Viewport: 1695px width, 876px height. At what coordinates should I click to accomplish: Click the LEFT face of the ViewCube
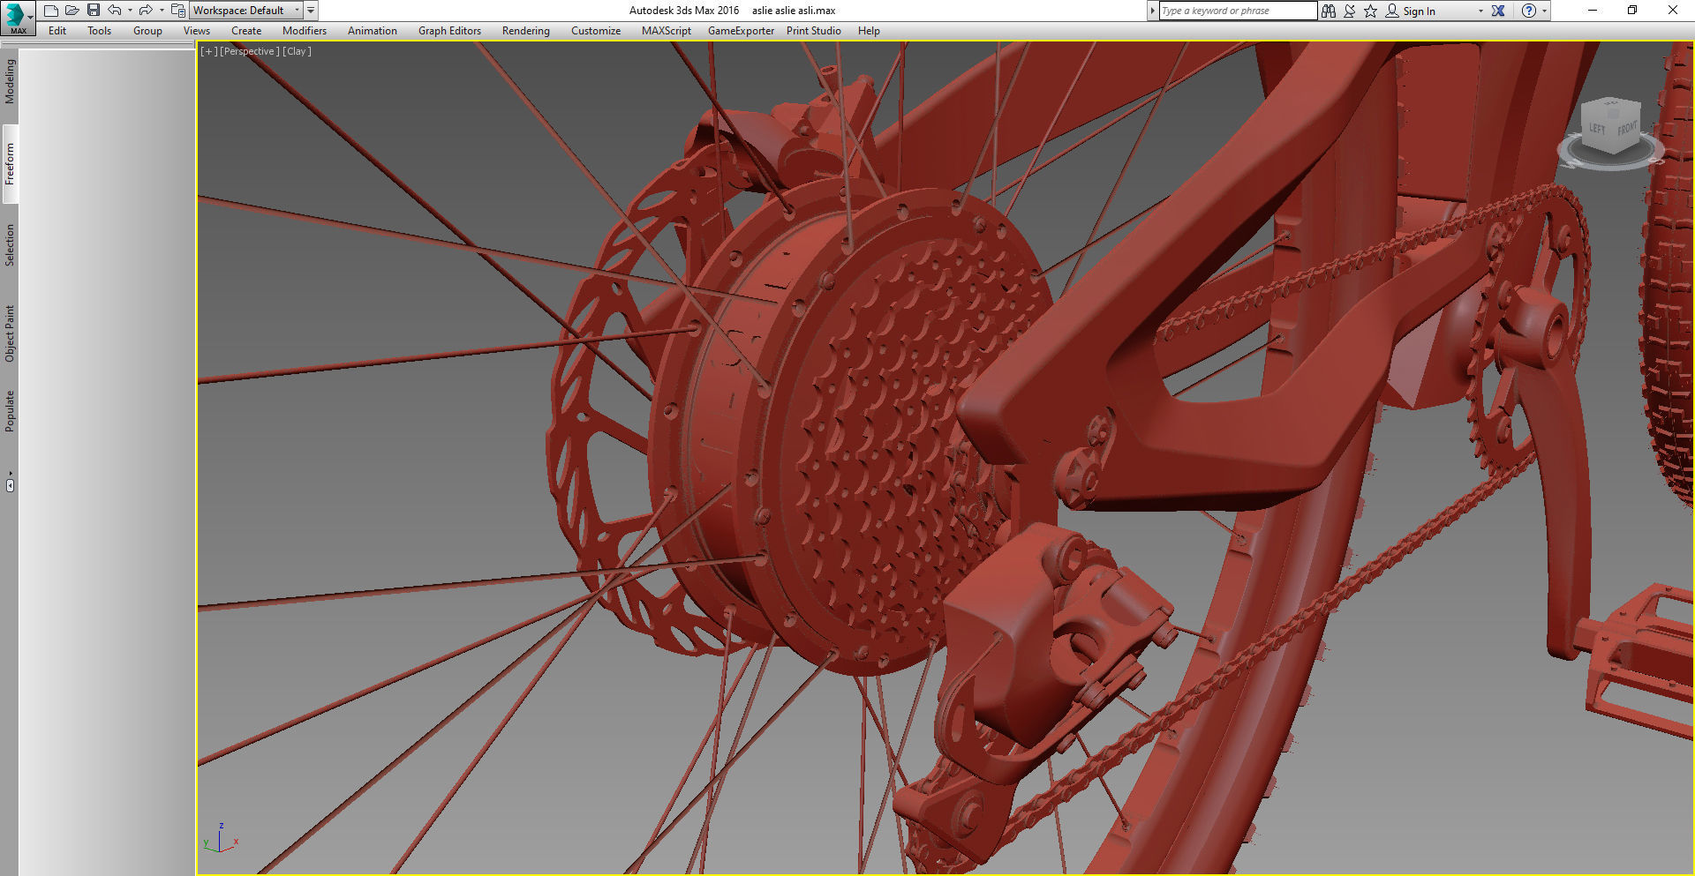coord(1597,130)
